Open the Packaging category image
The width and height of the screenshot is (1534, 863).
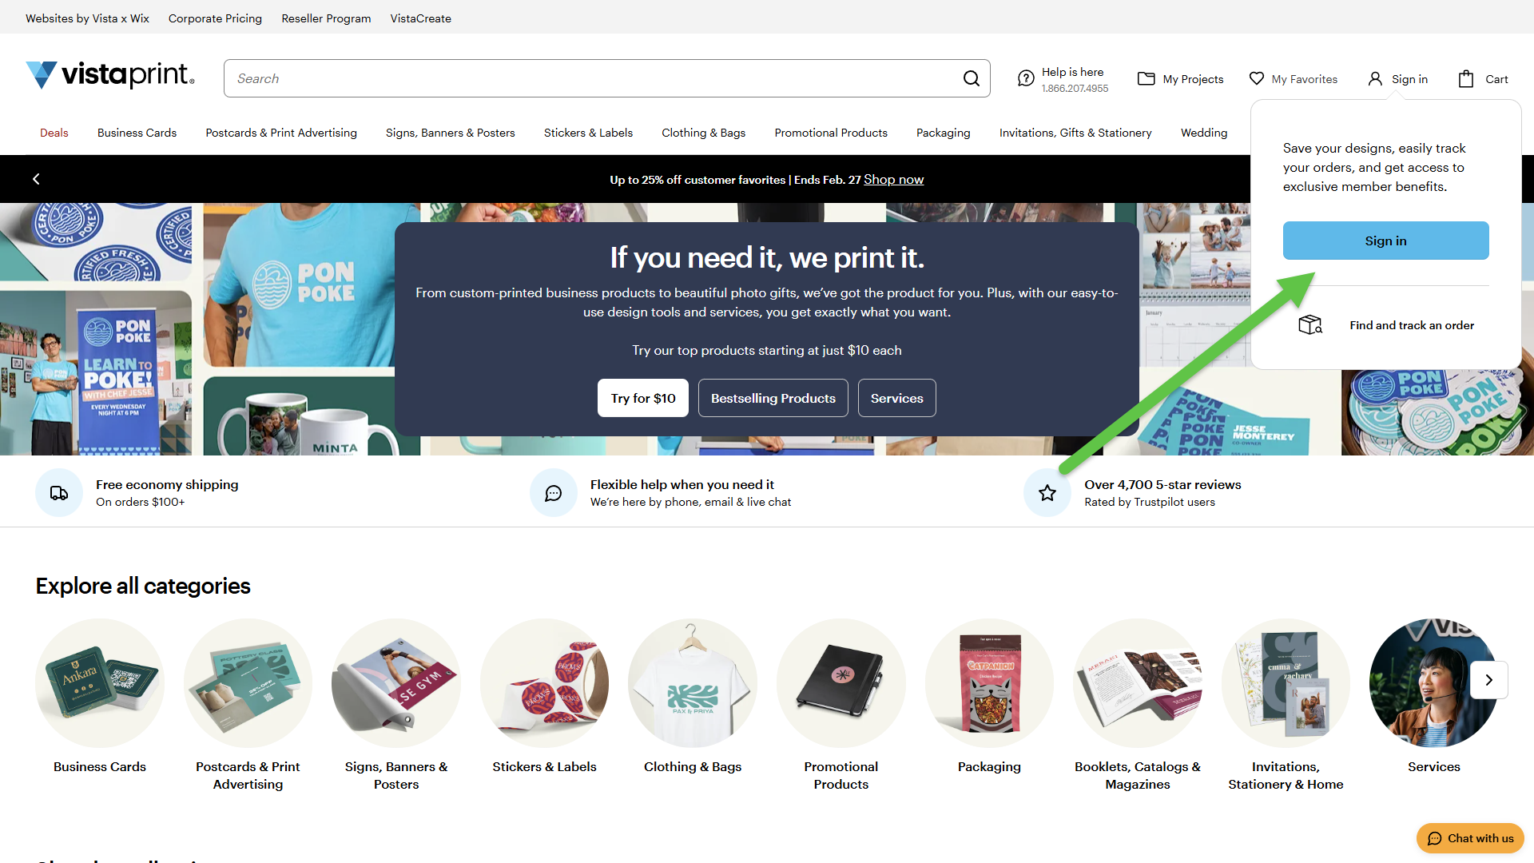pos(989,683)
